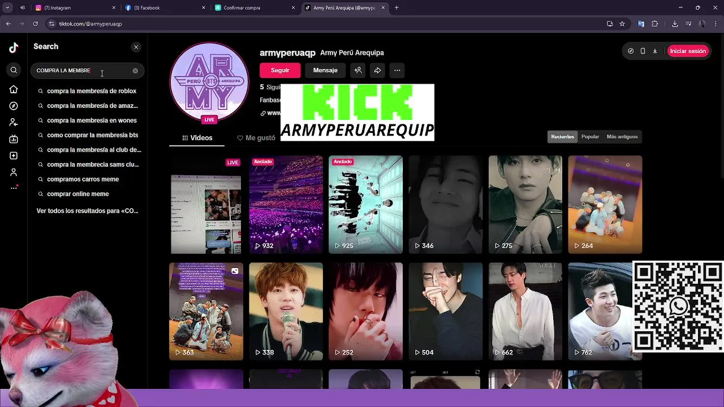Viewport: 724px width, 407px height.
Task: Sort videos by Popular
Action: 590,137
